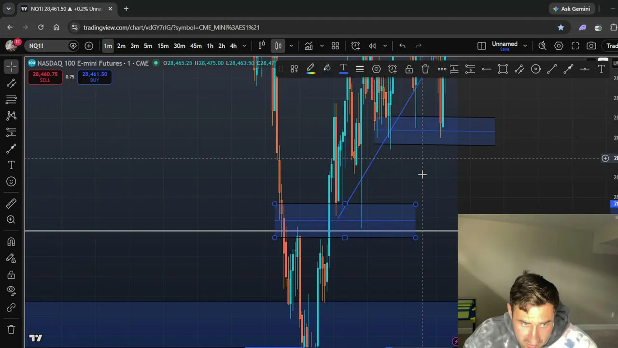Image resolution: width=618 pixels, height=348 pixels.
Task: Open the Fibonacci retracement tools
Action: 11,100
